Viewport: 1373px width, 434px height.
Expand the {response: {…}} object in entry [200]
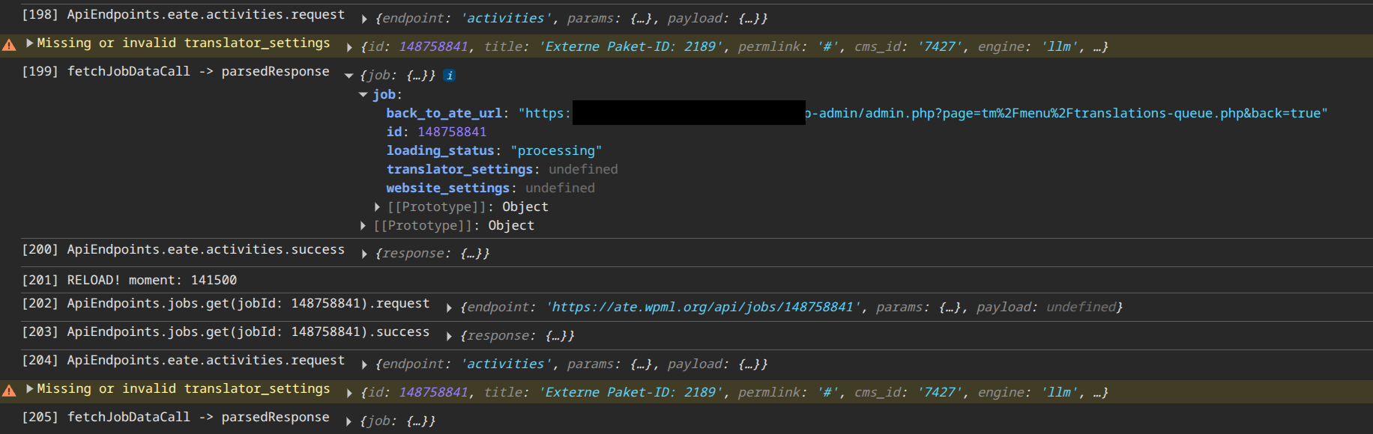point(364,254)
